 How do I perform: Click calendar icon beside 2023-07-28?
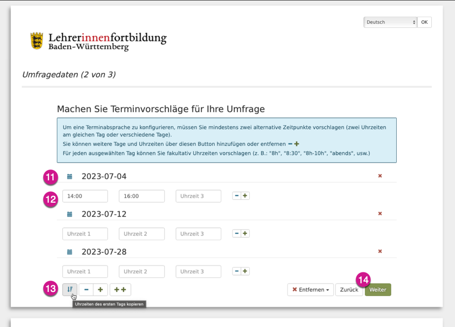pyautogui.click(x=70, y=252)
